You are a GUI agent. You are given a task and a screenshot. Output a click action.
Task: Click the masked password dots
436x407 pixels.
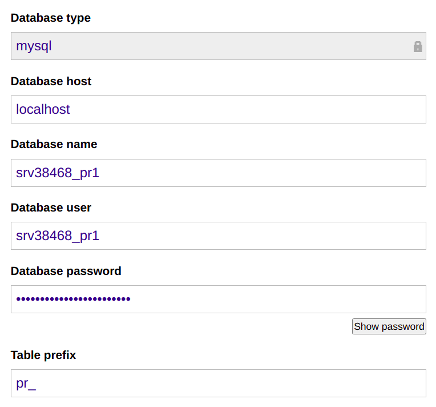pos(73,299)
